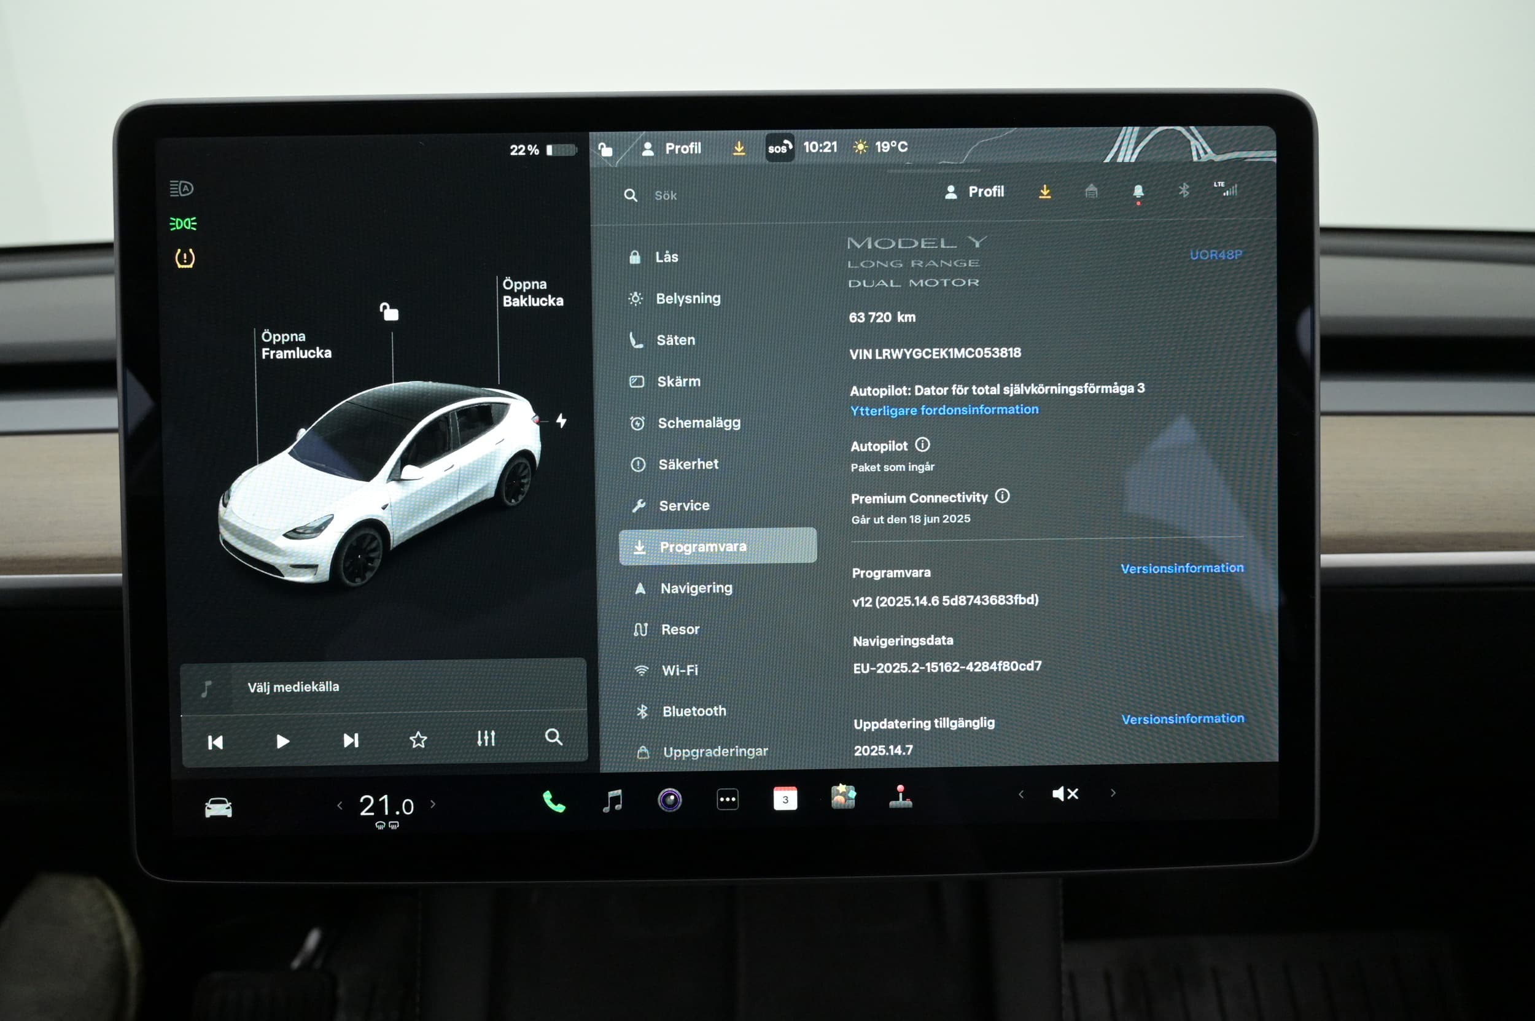Unmute via the speaker volume icon
Viewport: 1535px width, 1021px height.
[1065, 794]
